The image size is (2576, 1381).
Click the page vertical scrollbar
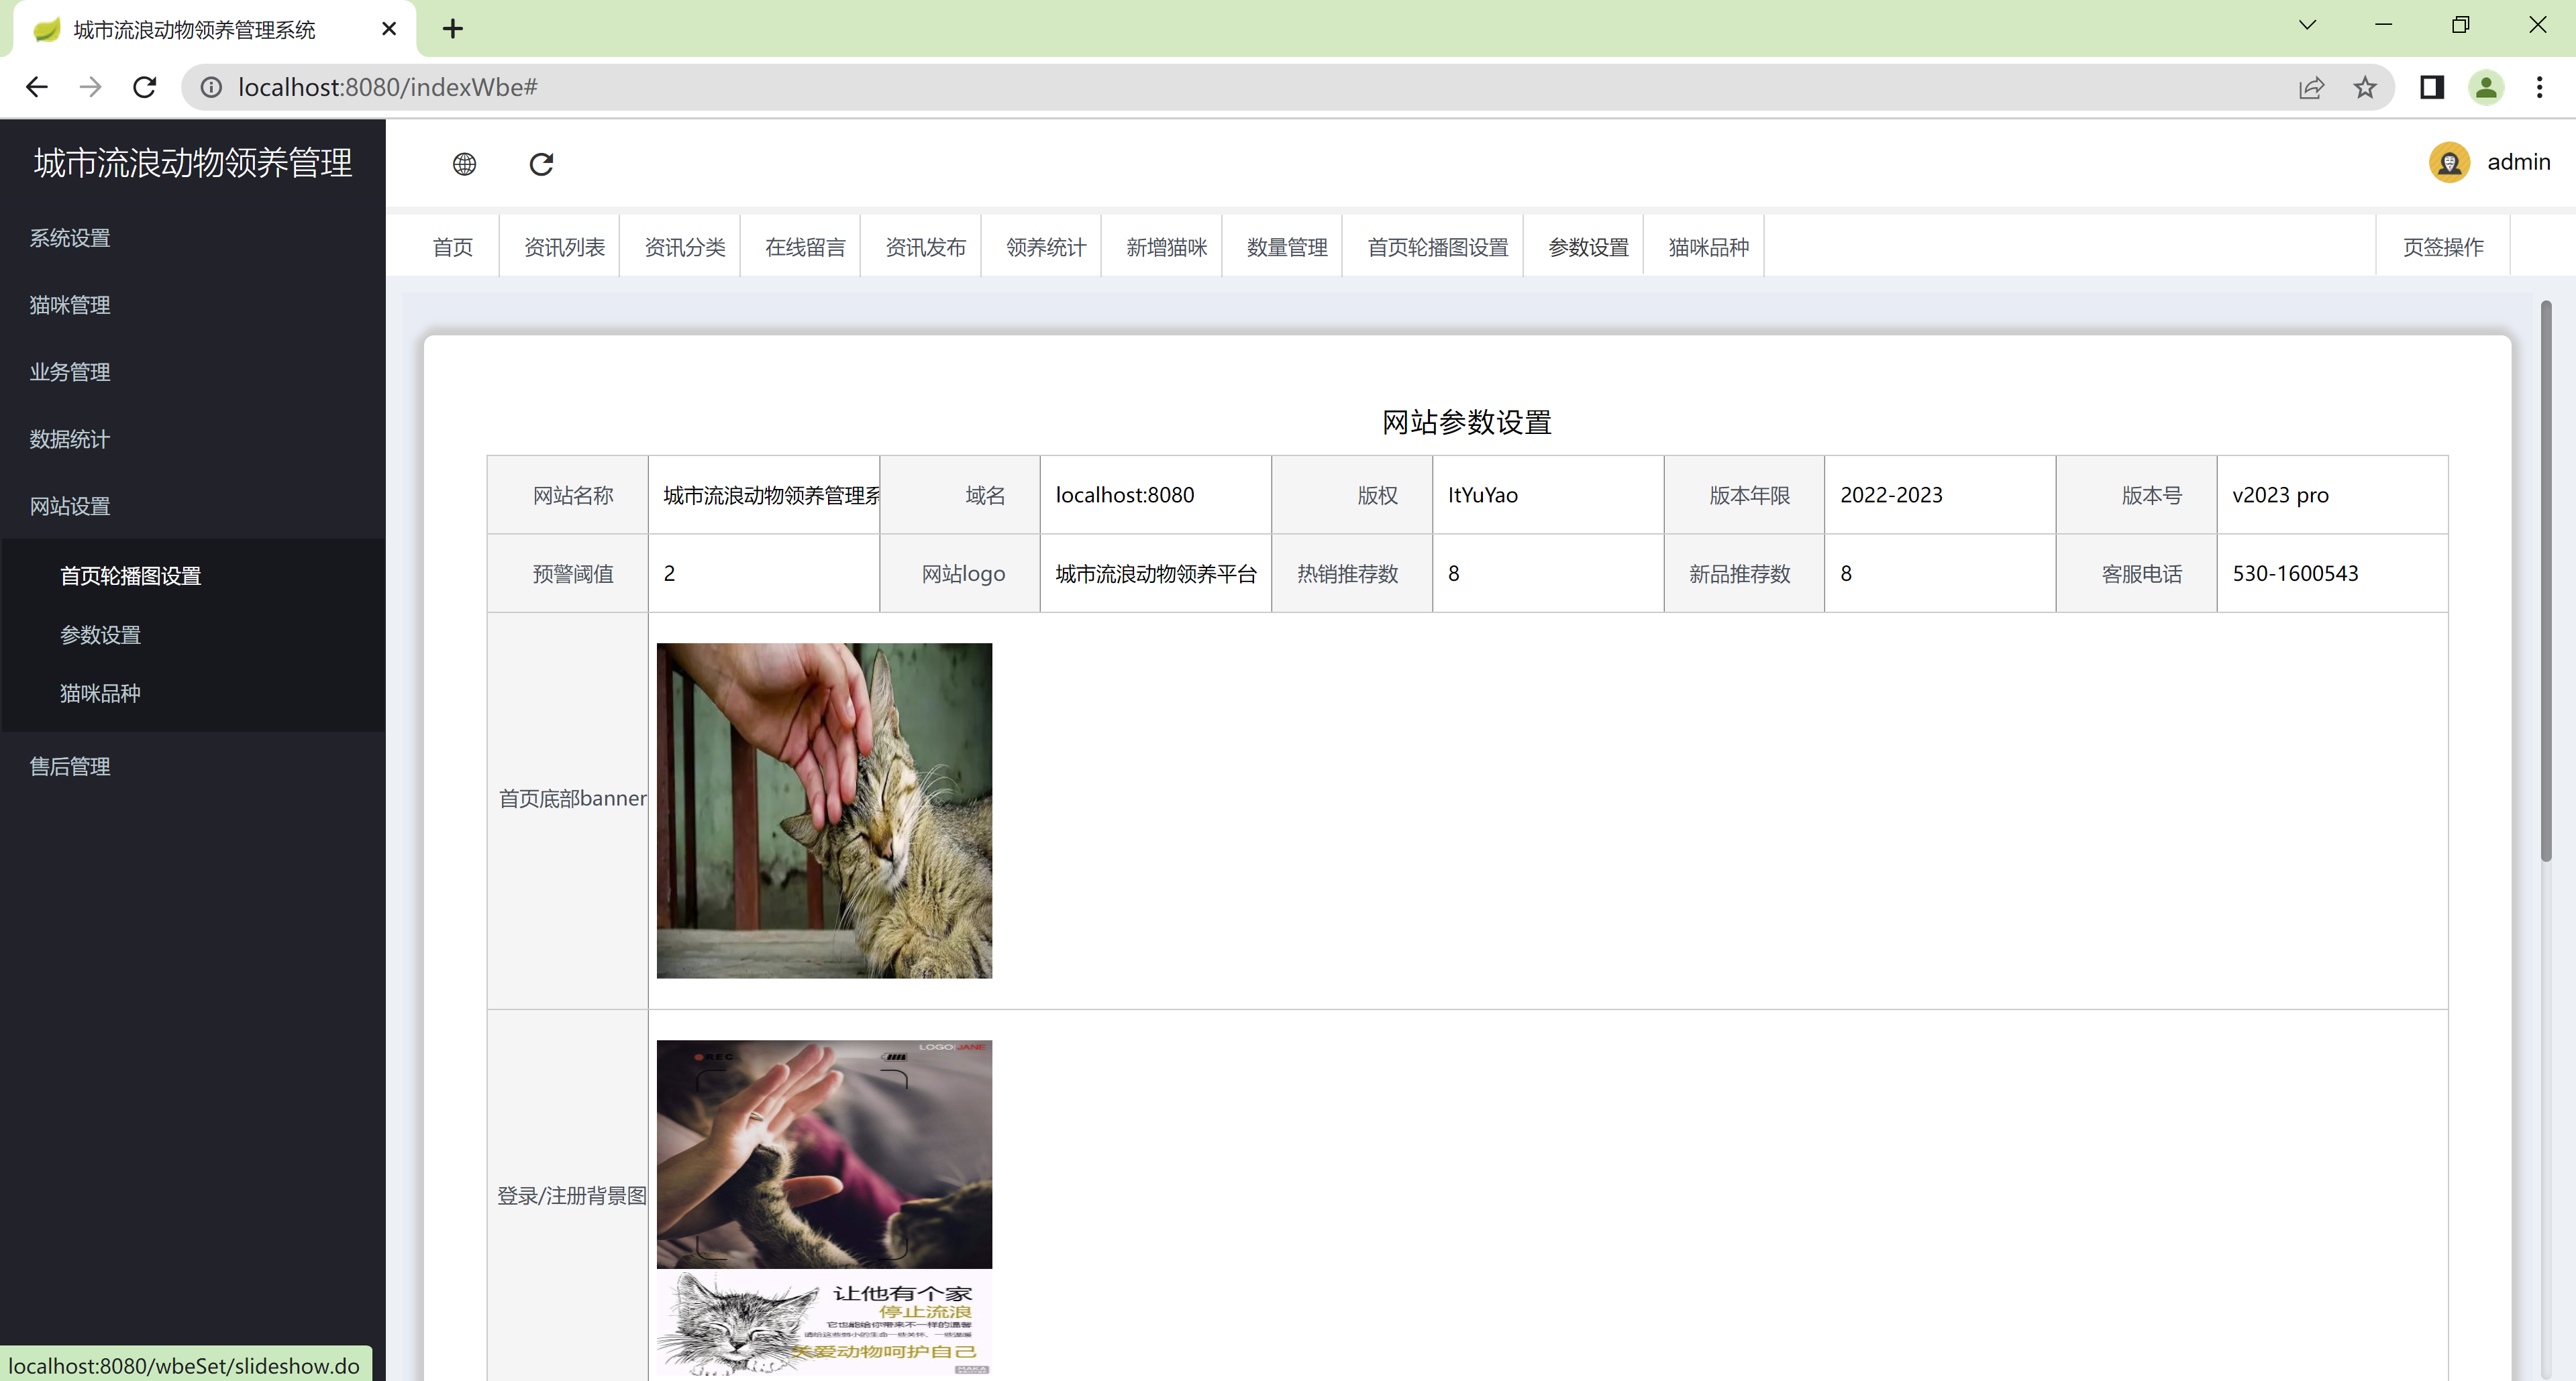pos(2545,579)
